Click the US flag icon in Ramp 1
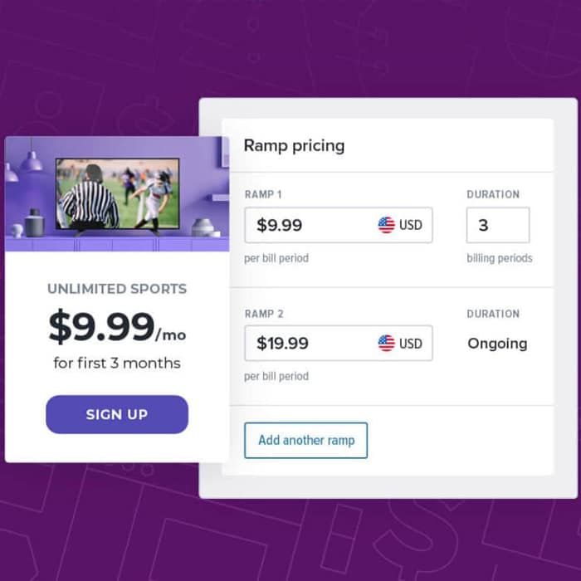The height and width of the screenshot is (581, 581). [x=387, y=225]
